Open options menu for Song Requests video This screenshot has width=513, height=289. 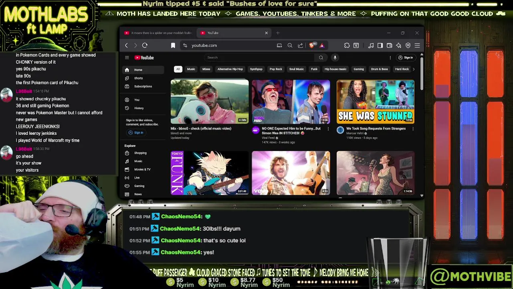click(x=413, y=129)
